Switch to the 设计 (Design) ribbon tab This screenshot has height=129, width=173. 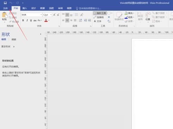click(x=34, y=8)
